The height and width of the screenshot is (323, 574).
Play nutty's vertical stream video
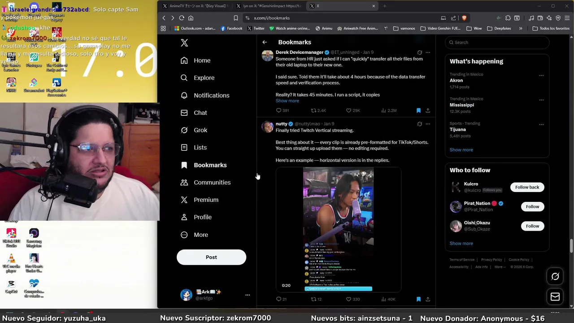(338, 230)
